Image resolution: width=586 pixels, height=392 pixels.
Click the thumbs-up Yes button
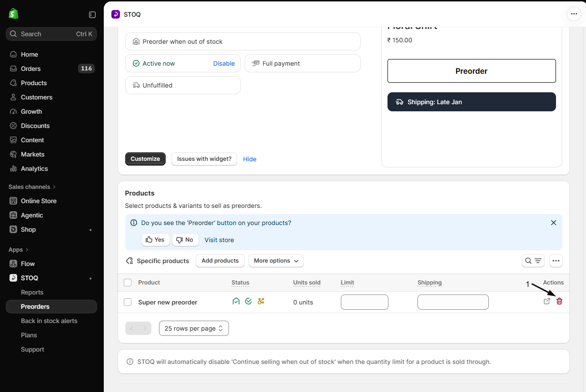[155, 240]
